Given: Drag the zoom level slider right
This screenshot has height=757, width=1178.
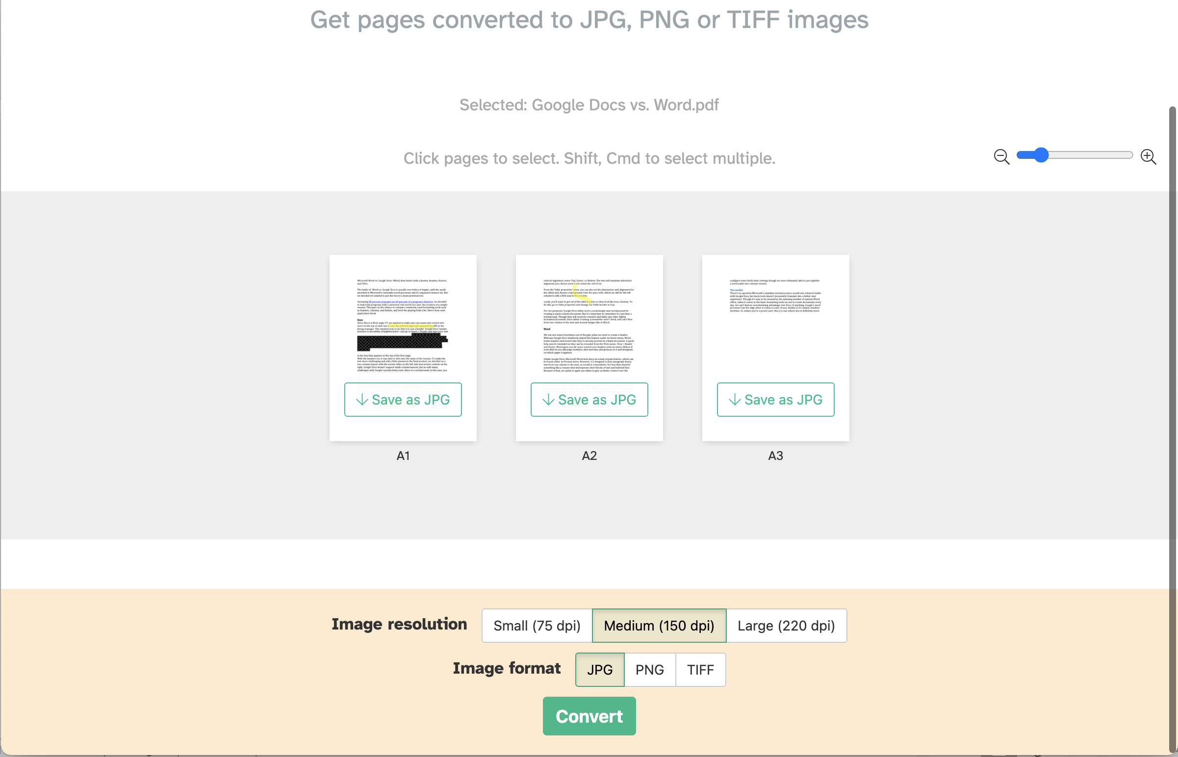Looking at the screenshot, I should [1040, 156].
